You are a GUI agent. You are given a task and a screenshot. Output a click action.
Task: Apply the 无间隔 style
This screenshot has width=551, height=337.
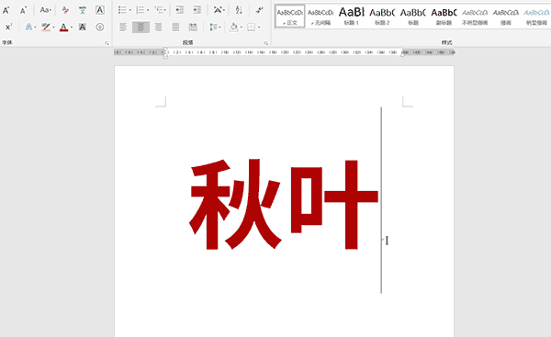tap(320, 17)
